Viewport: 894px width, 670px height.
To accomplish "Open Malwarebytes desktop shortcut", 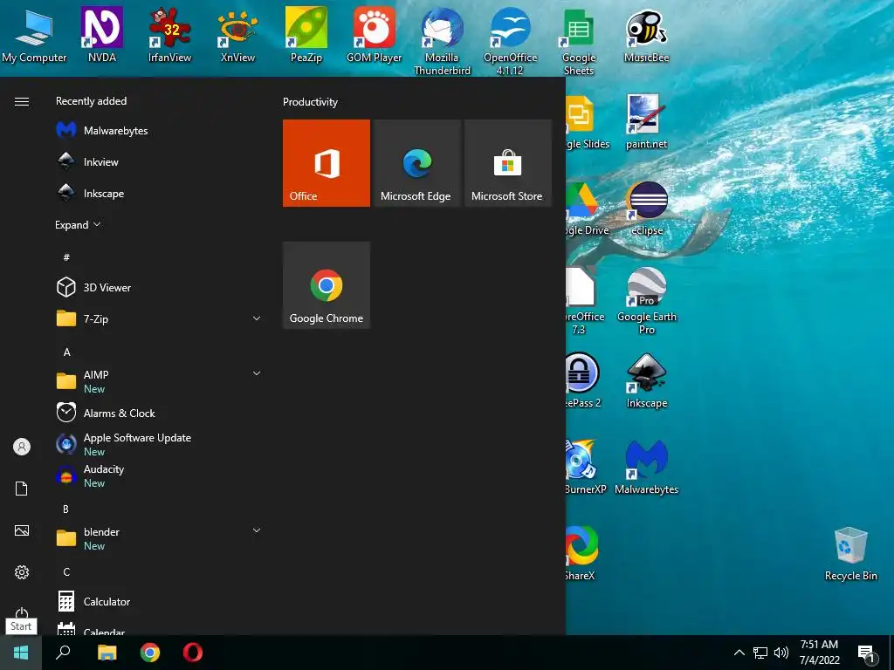I will pos(647,468).
